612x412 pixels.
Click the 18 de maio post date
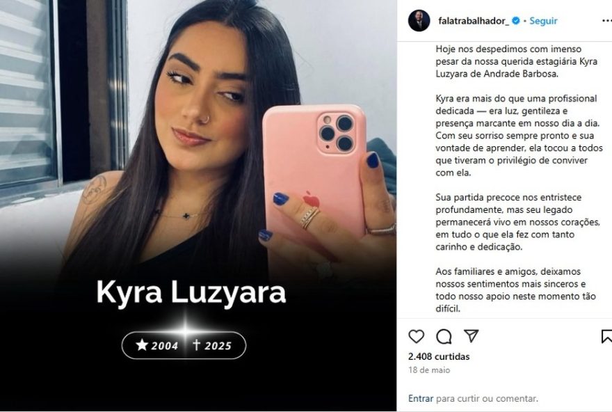(429, 370)
